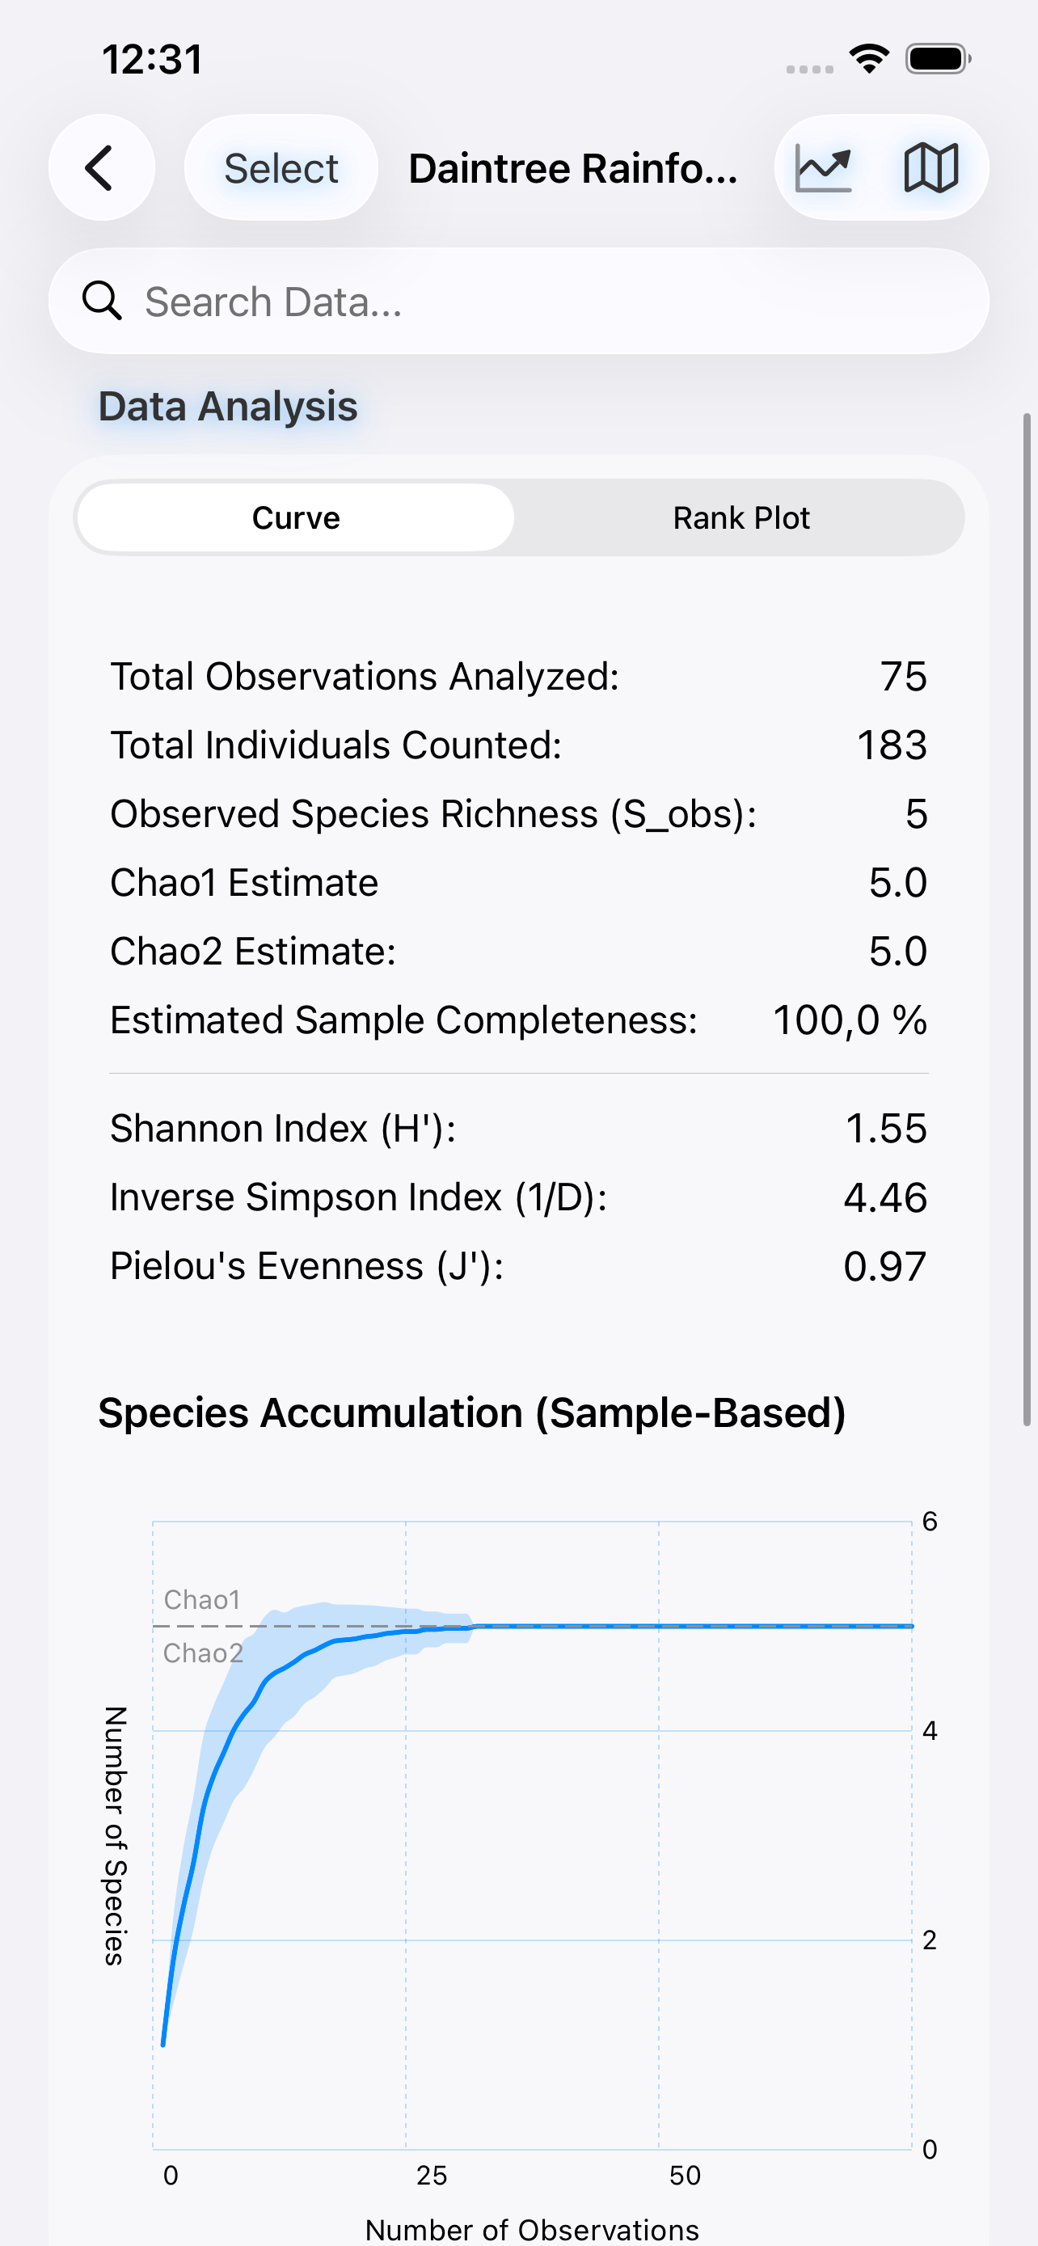This screenshot has width=1038, height=2246.
Task: Tap the Number of Observations axis label
Action: pos(532,2230)
